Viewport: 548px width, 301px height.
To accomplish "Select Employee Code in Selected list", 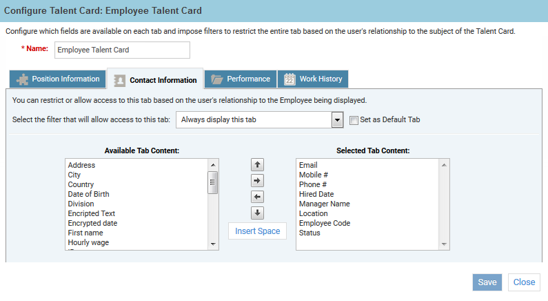I will [325, 223].
